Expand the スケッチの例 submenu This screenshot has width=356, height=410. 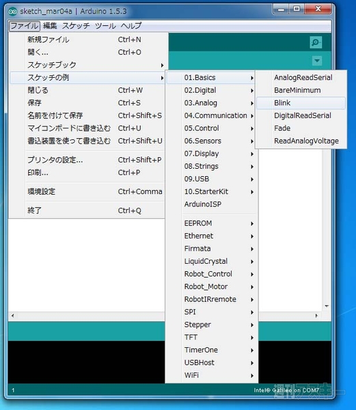tap(87, 78)
